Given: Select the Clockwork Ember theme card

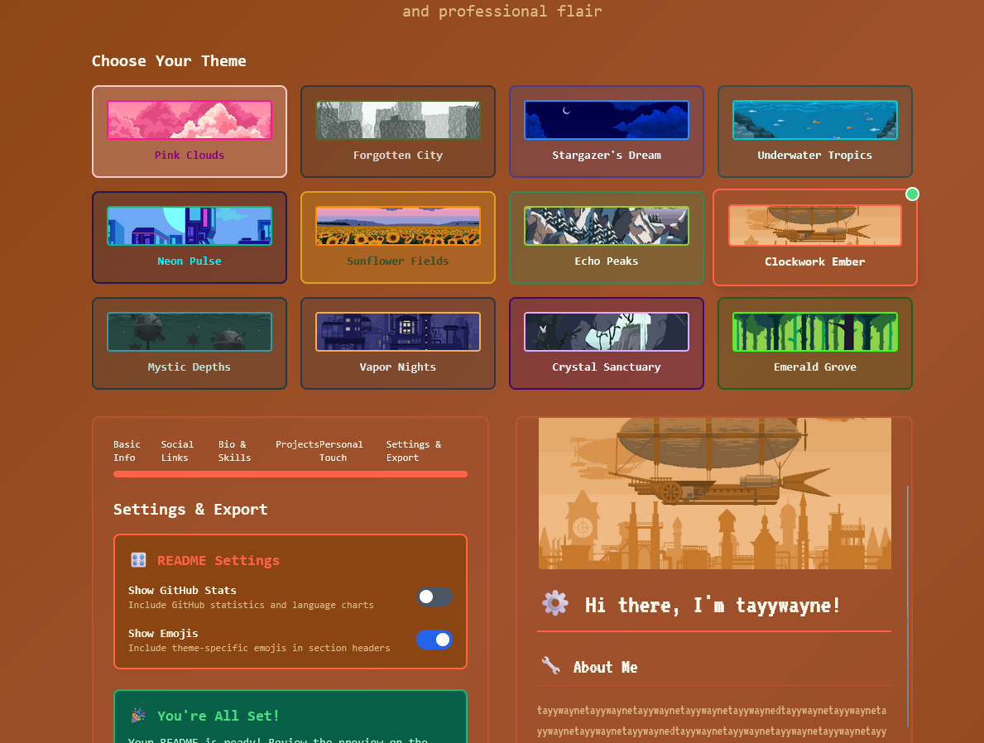Looking at the screenshot, I should click(814, 237).
